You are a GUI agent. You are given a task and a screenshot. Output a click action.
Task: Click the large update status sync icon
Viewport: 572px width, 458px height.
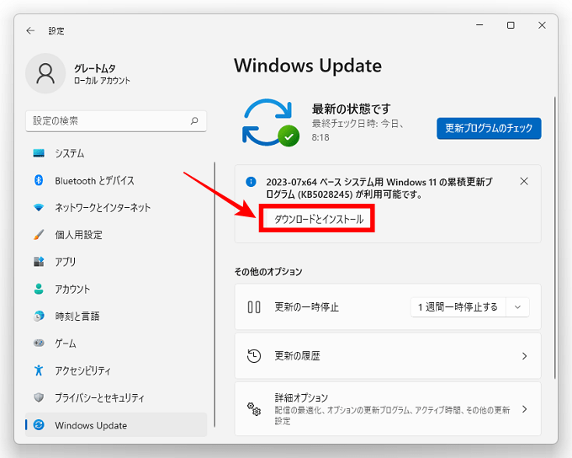pos(271,122)
